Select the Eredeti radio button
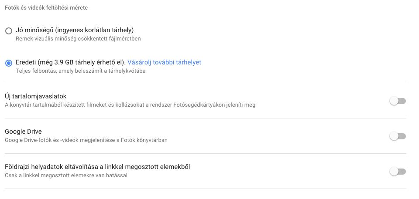Viewport: 419px width, 199px height. (9, 63)
